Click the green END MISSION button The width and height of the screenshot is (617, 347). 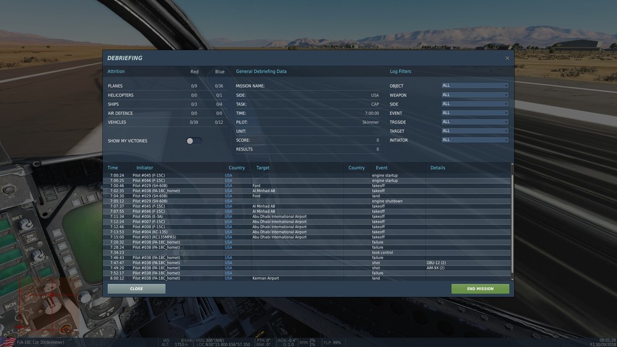[x=480, y=289]
